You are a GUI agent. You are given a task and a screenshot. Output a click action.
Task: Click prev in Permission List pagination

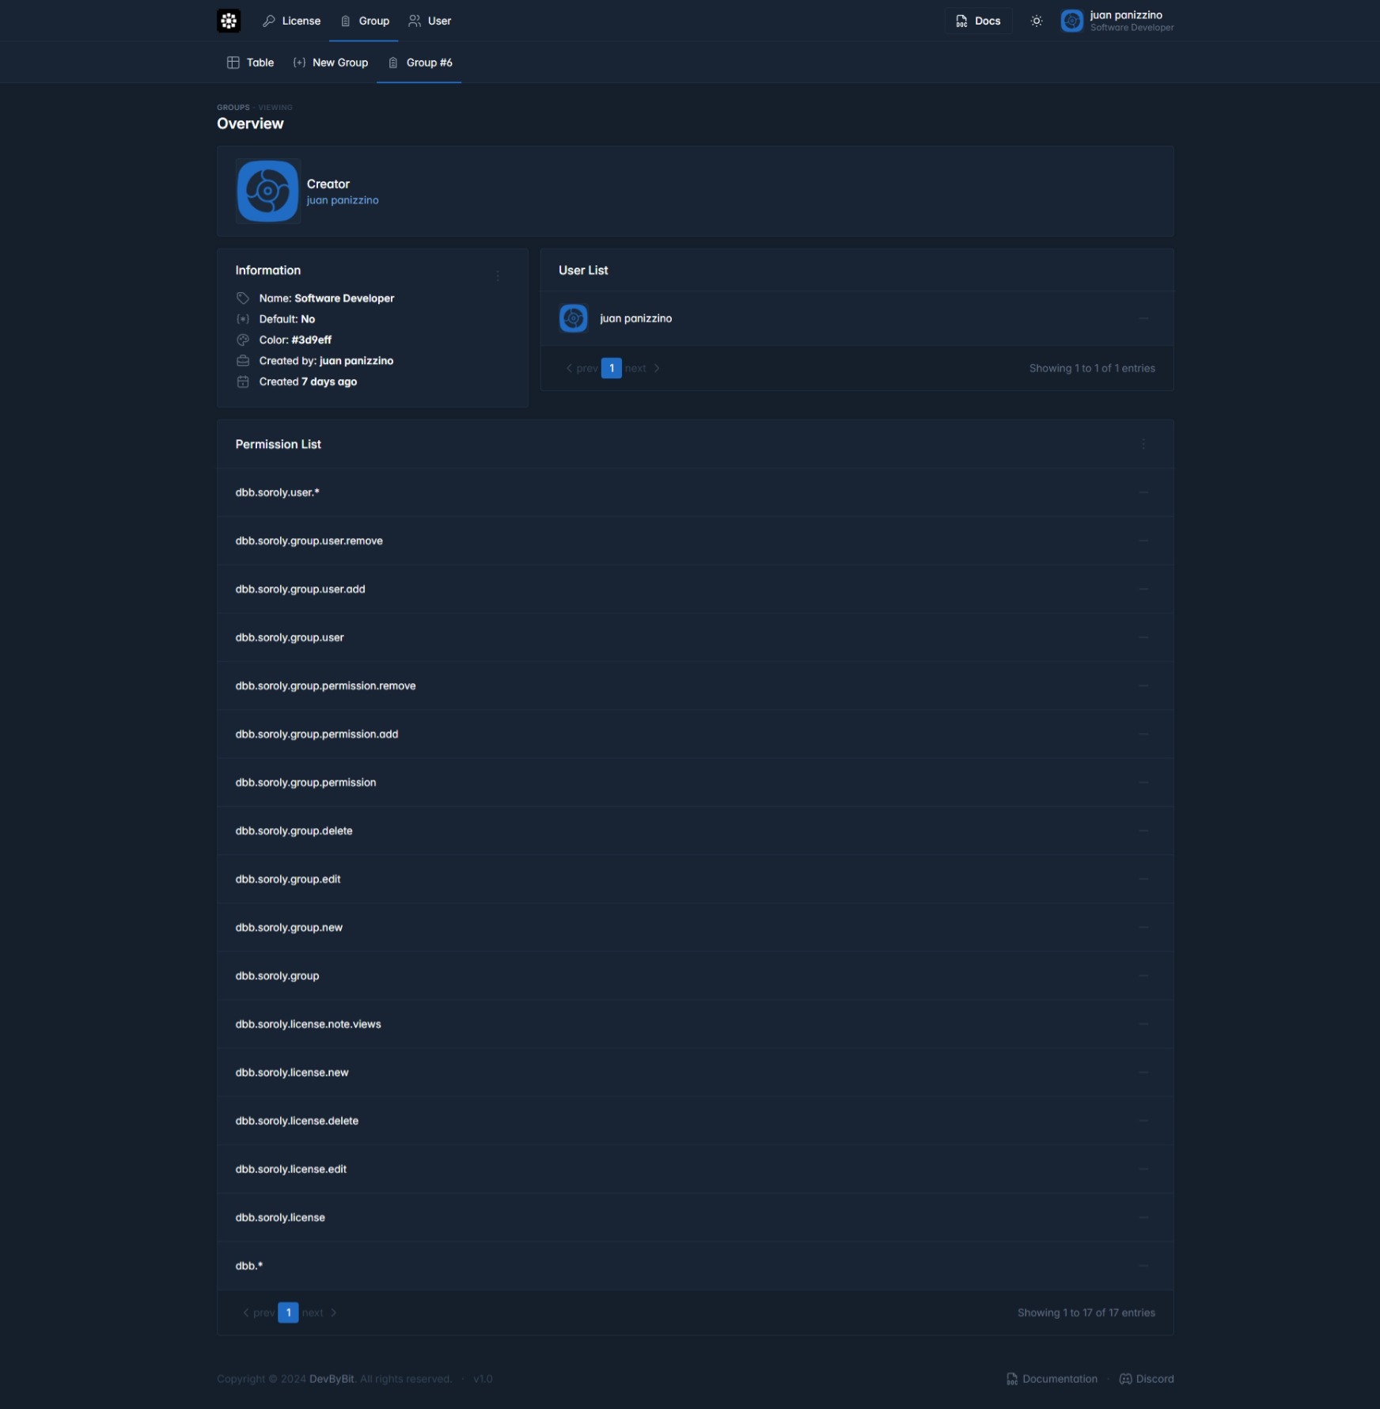coord(259,1312)
